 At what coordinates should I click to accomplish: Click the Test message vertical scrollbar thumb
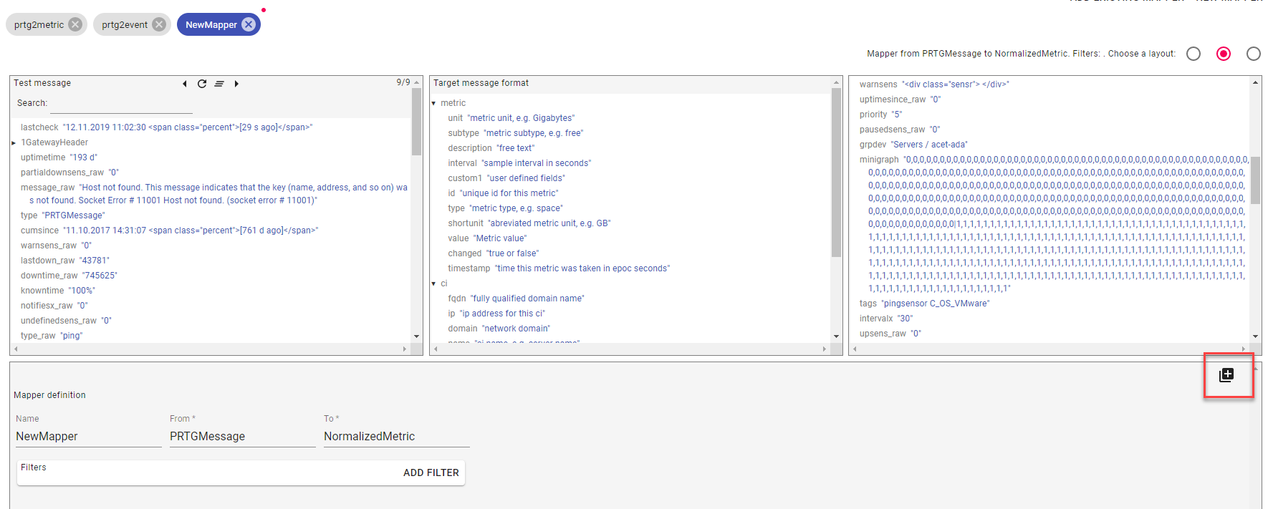(x=416, y=122)
